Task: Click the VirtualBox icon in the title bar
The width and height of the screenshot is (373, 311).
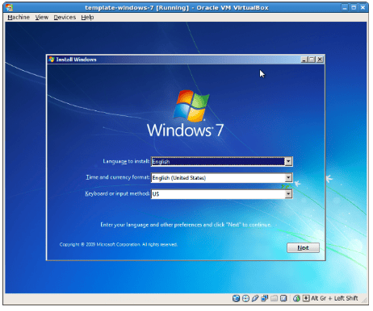Action: [x=10, y=7]
